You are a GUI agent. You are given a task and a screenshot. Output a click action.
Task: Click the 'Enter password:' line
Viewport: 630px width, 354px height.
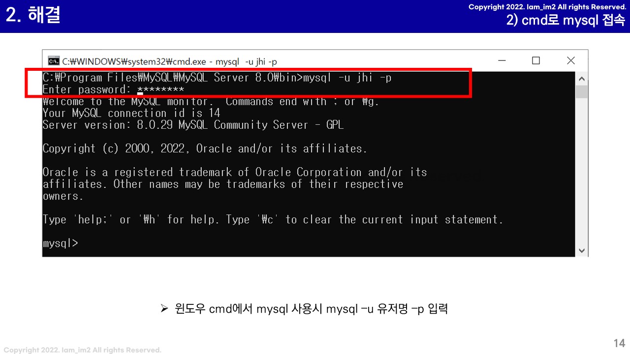click(x=113, y=89)
